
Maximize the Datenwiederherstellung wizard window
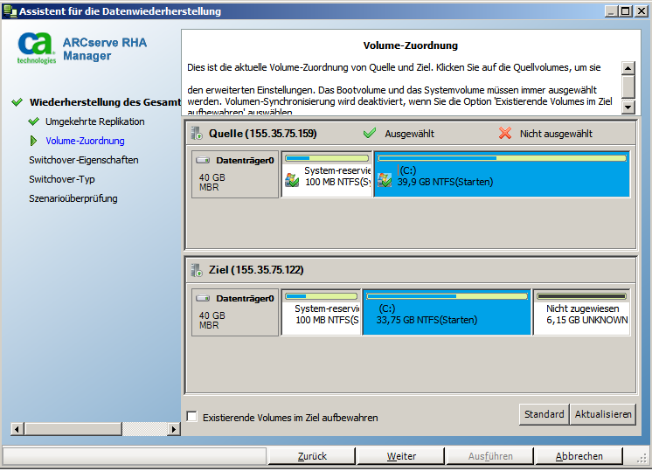click(x=625, y=11)
